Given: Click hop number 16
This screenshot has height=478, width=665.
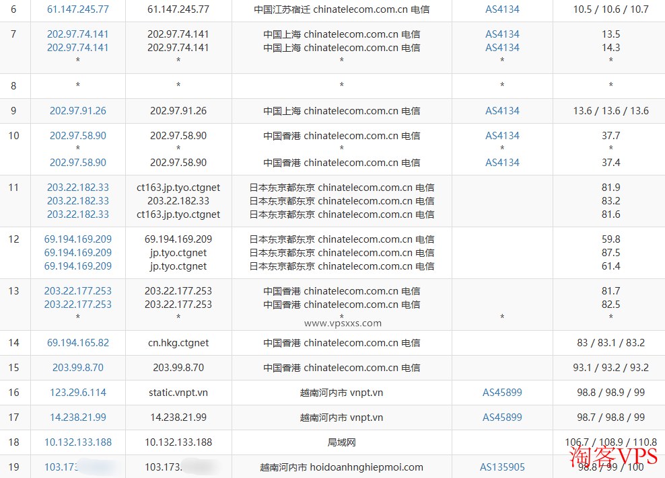Looking at the screenshot, I should 13,393.
